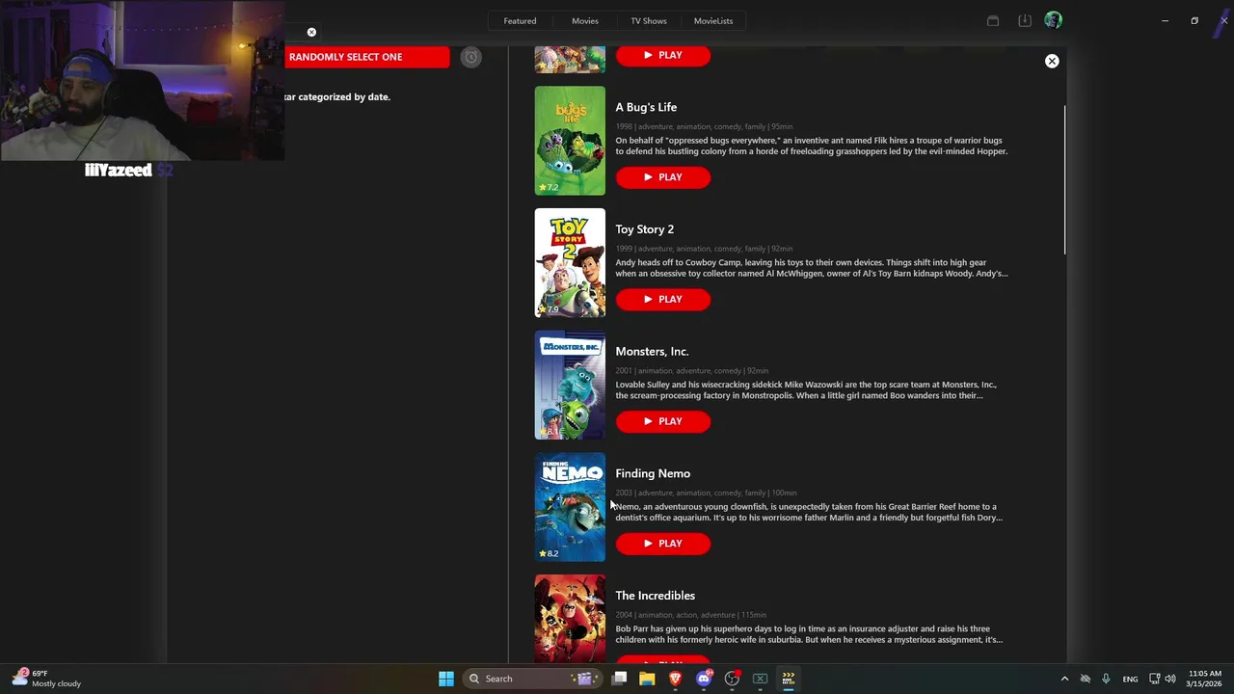This screenshot has height=694, width=1234.
Task: Launch Brave browser from taskbar
Action: pyautogui.click(x=675, y=679)
